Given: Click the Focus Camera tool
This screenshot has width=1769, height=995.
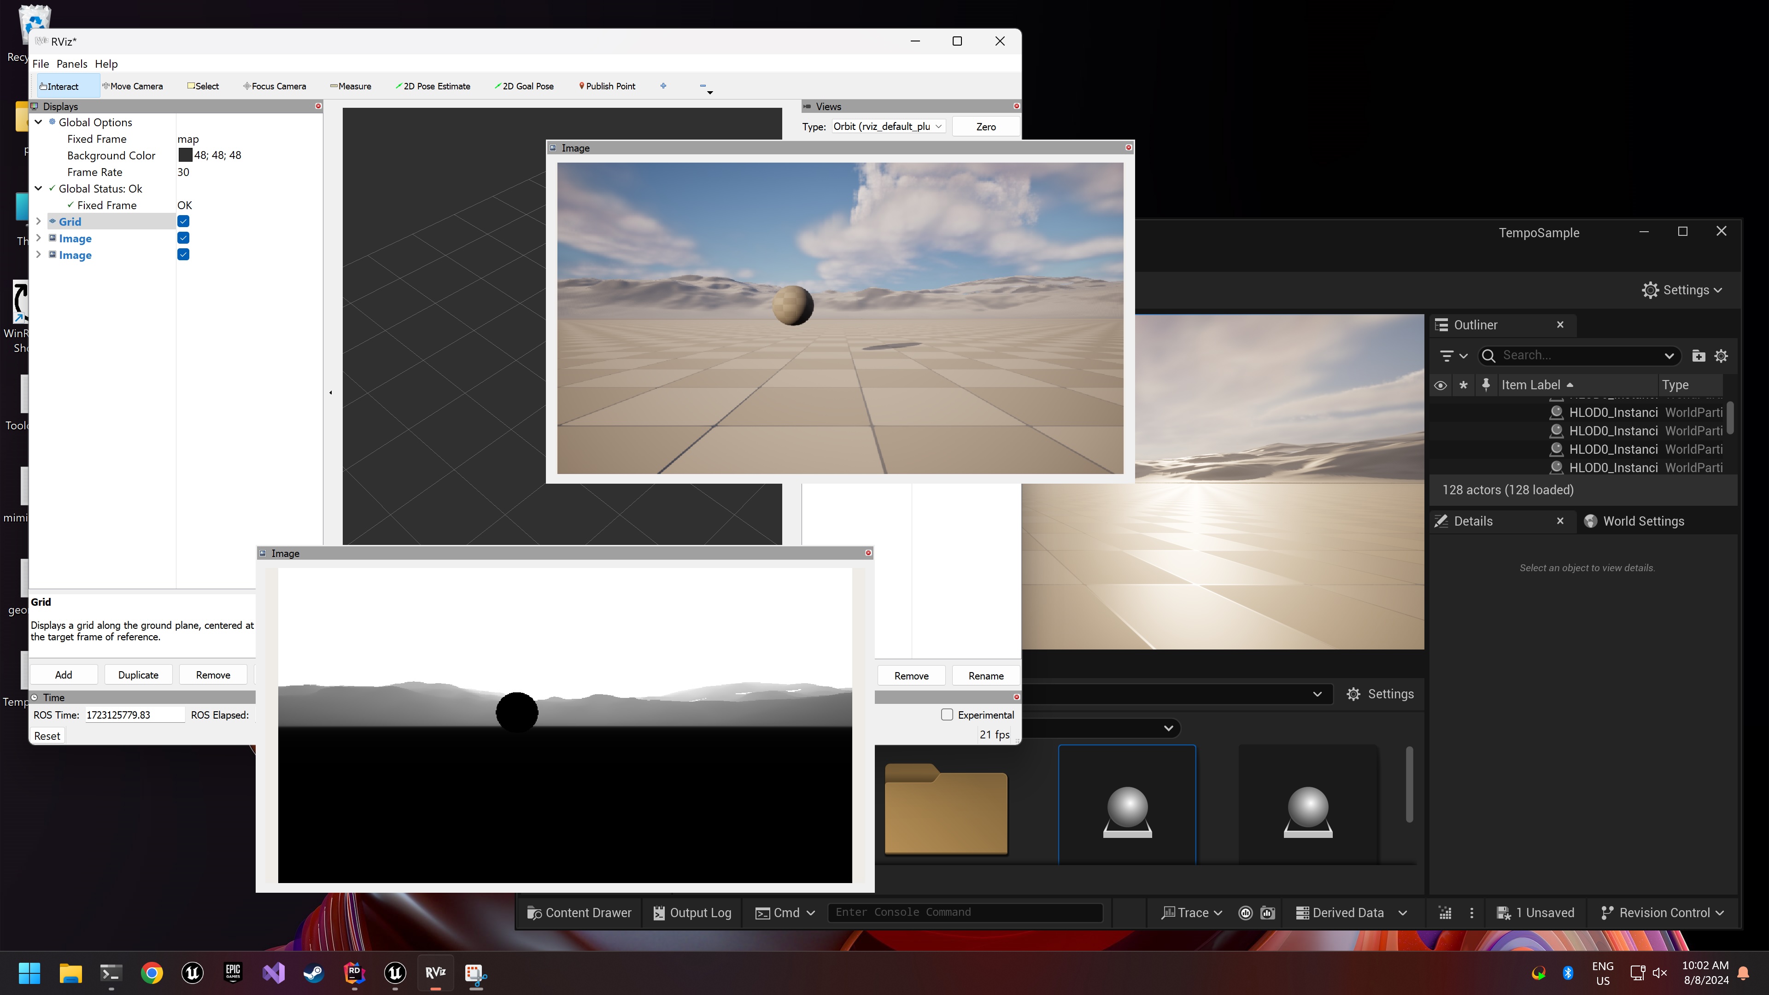Looking at the screenshot, I should 274,86.
